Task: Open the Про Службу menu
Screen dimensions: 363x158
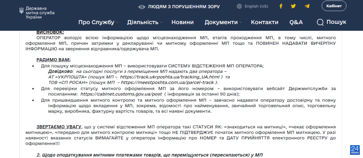Action: pos(96,23)
